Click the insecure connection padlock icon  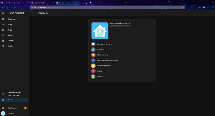pos(35,7)
